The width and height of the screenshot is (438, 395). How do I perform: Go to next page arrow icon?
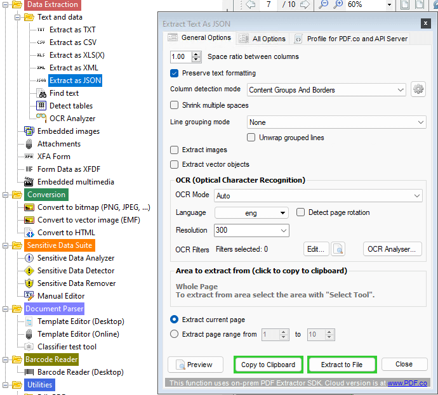click(305, 4)
